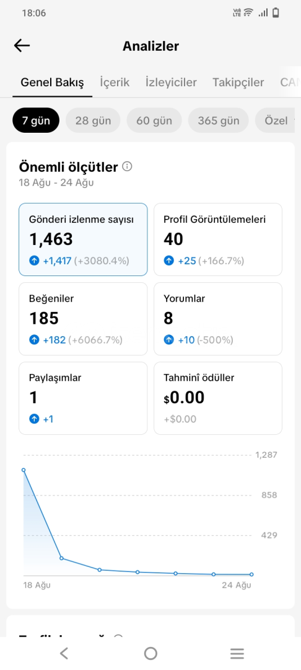Switch to the İzleyiciler tab
The height and width of the screenshot is (670, 301).
point(171,82)
